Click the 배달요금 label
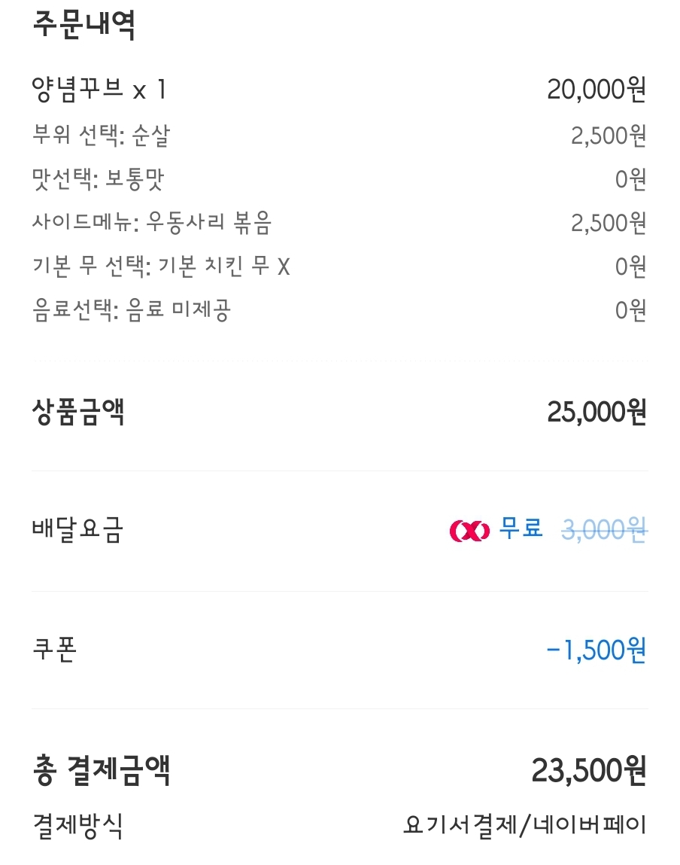Image resolution: width=680 pixels, height=865 pixels. (77, 529)
